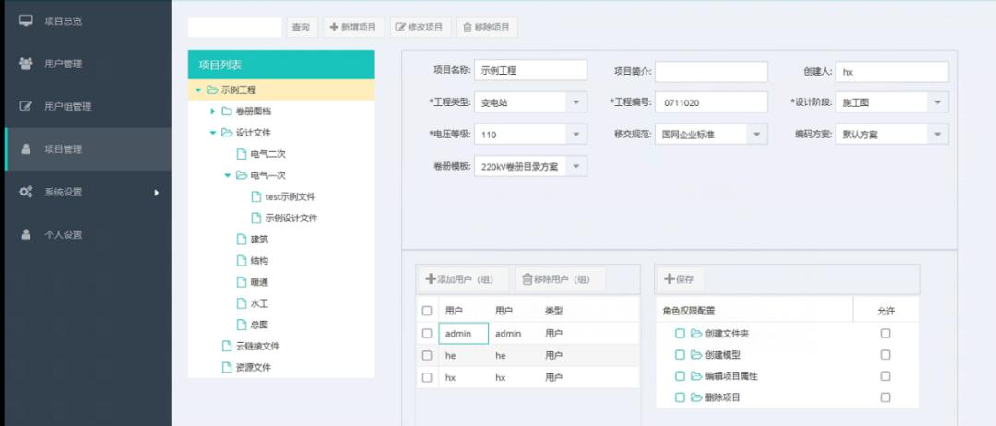Click the 项目管理 person icon

click(26, 149)
